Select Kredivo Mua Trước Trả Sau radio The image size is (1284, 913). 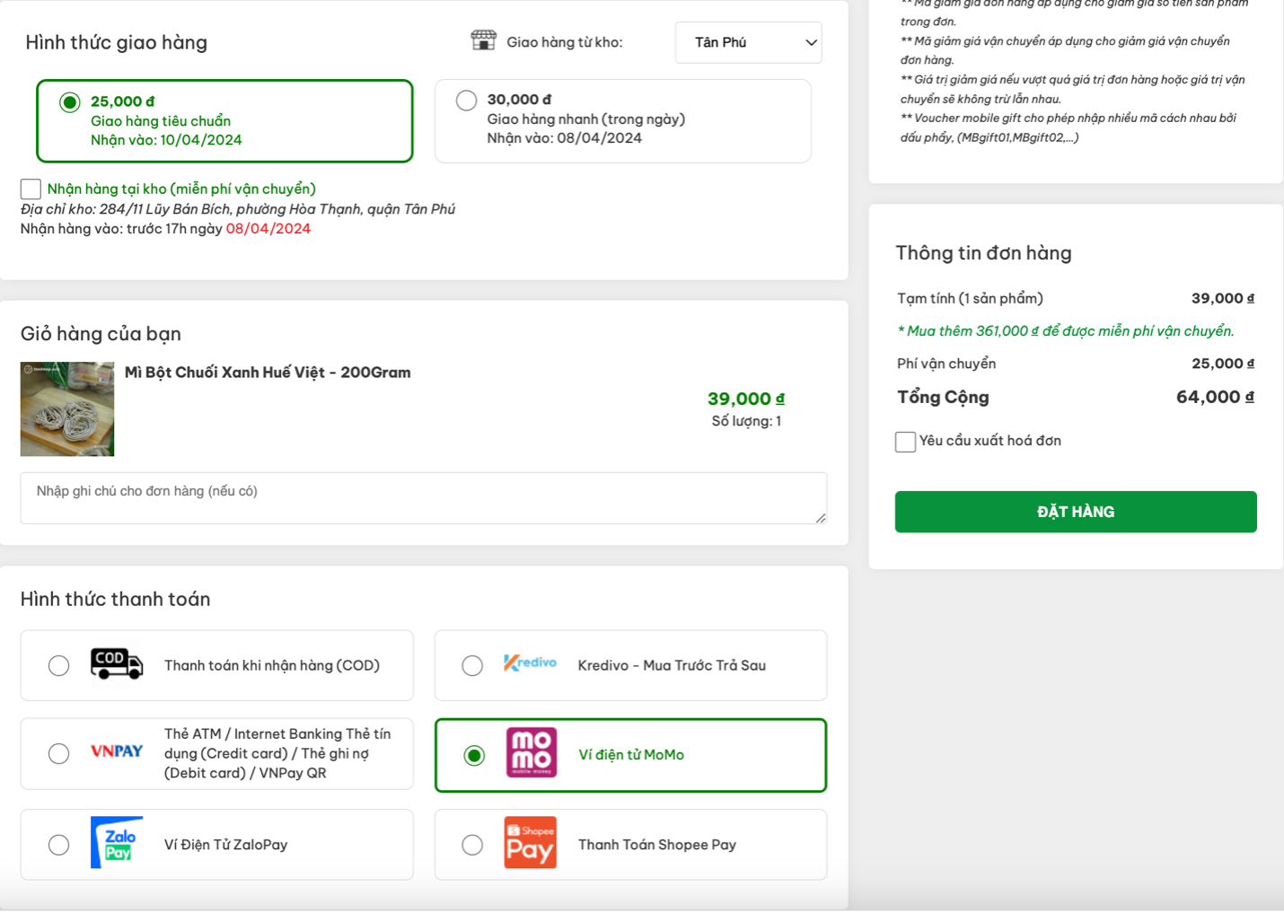(x=472, y=665)
